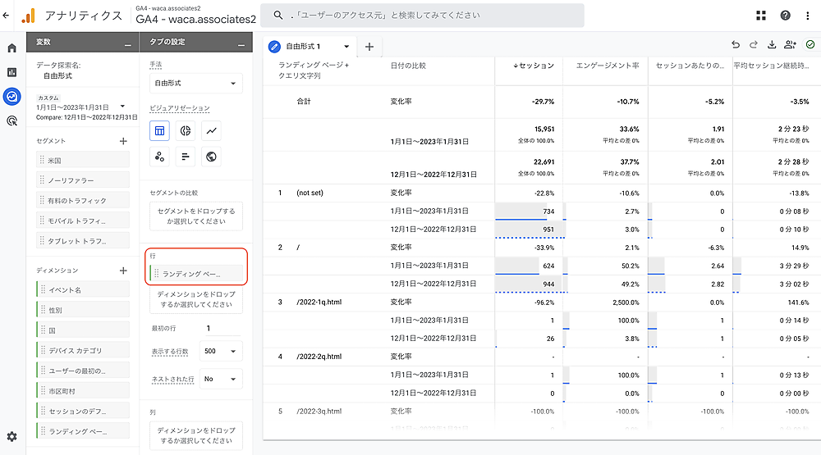
Task: Open the share exploration icon
Action: click(791, 46)
